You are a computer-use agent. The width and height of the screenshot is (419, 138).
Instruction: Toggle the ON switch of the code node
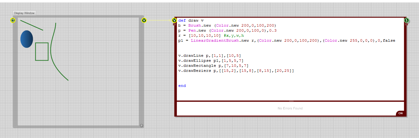coord(400,113)
